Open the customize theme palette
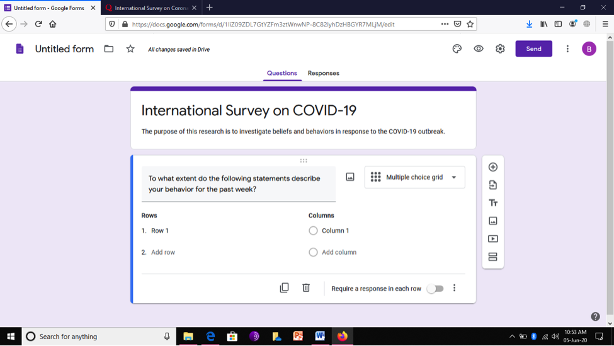Image resolution: width=614 pixels, height=346 pixels. (457, 49)
